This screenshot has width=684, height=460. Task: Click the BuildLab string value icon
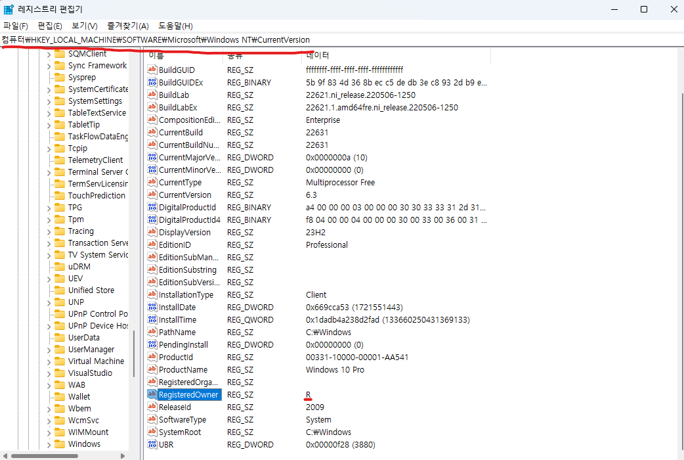click(x=152, y=95)
